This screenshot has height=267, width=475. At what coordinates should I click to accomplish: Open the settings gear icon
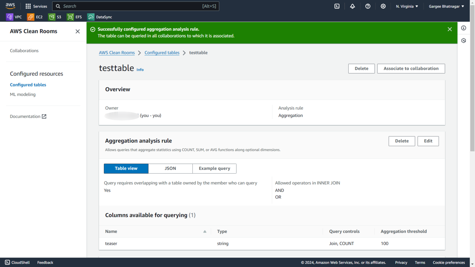coord(383,6)
